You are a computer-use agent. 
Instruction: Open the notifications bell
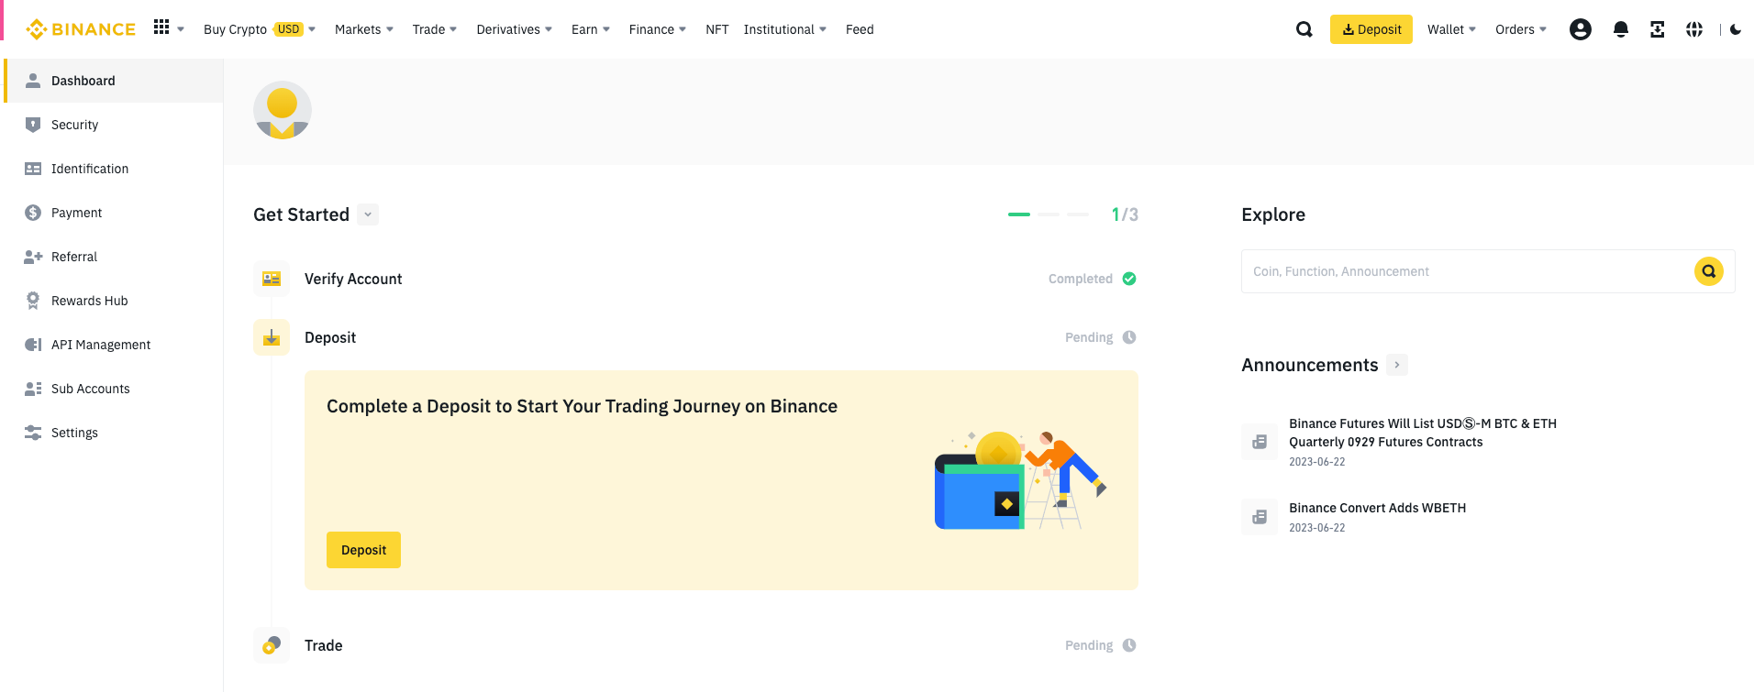pyautogui.click(x=1621, y=29)
